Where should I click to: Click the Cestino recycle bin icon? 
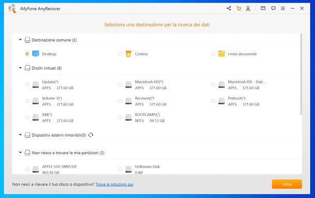(129, 54)
